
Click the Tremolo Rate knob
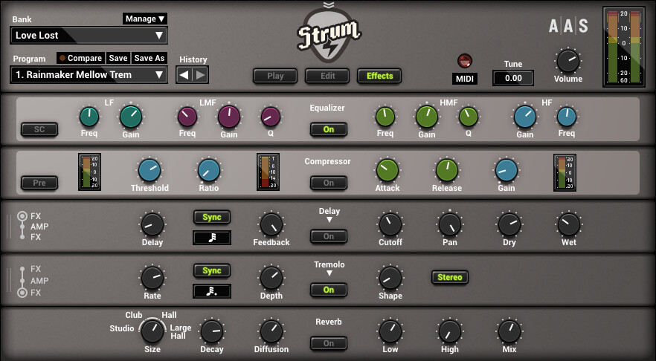tap(152, 278)
